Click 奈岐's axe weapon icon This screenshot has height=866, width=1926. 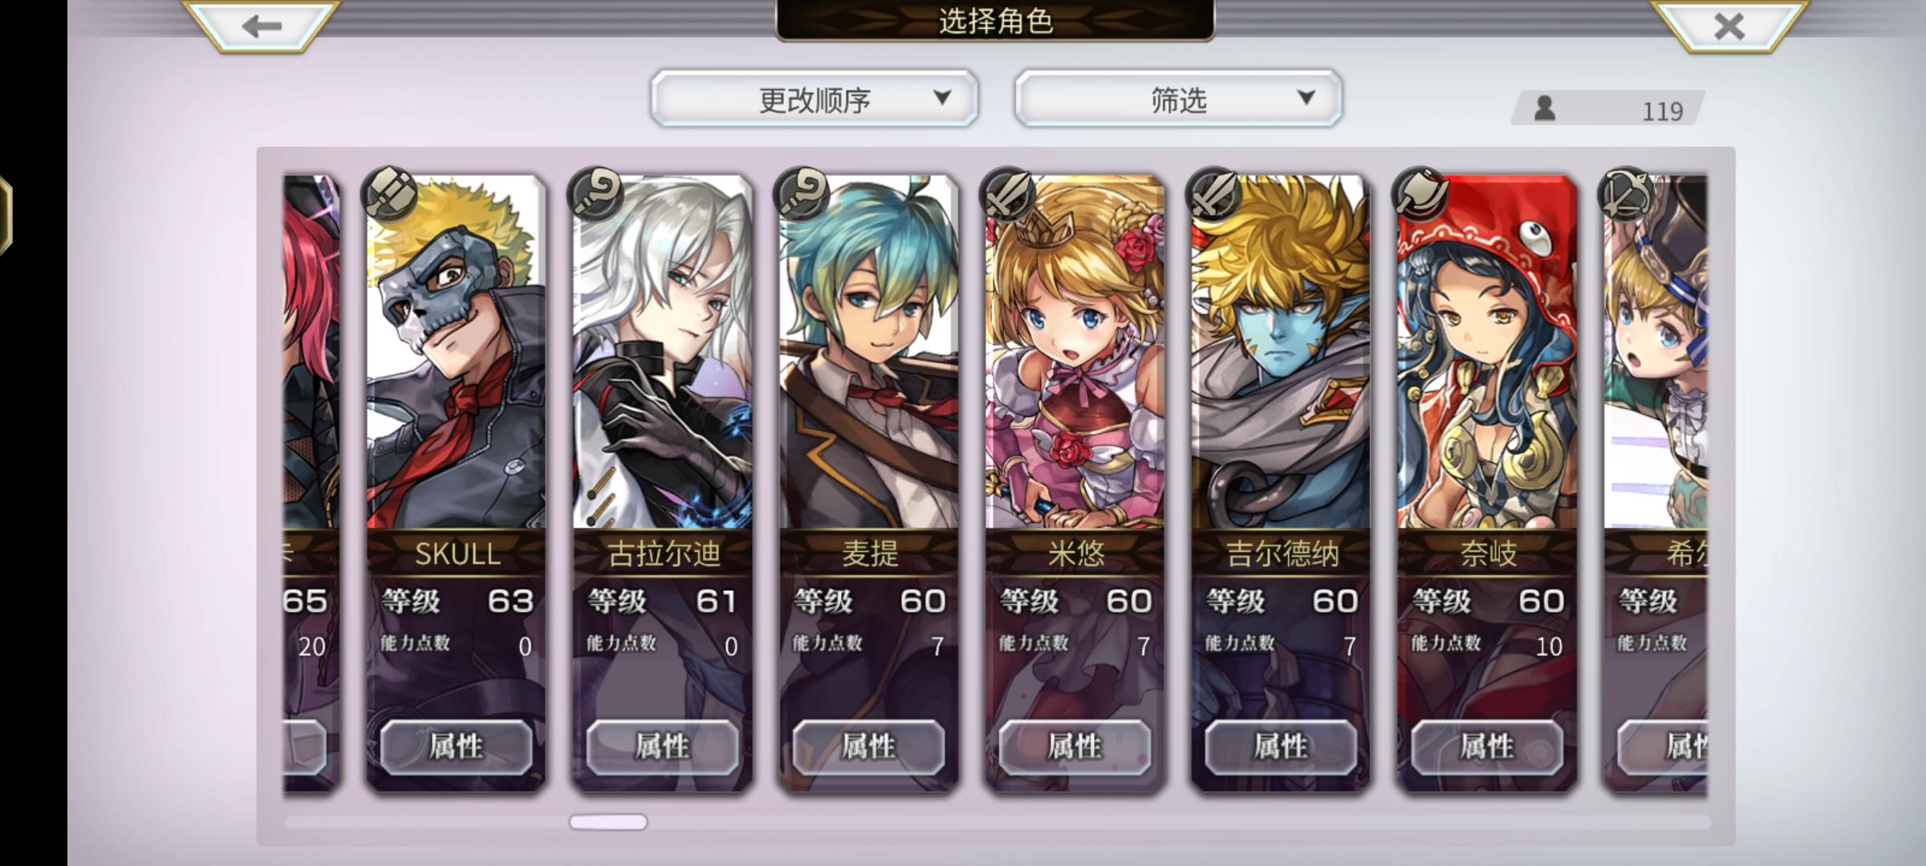(x=1420, y=194)
